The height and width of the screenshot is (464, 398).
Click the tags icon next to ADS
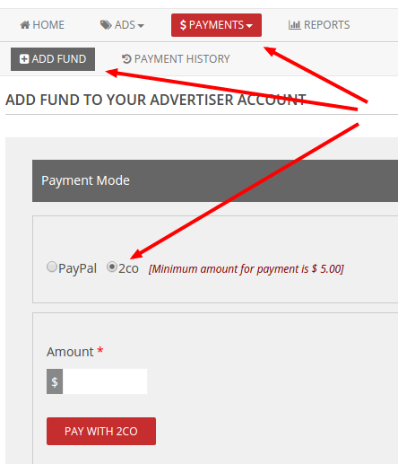click(x=106, y=25)
